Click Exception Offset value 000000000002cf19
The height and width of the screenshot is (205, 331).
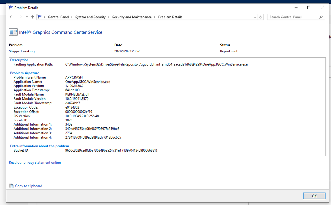[x=79, y=112]
